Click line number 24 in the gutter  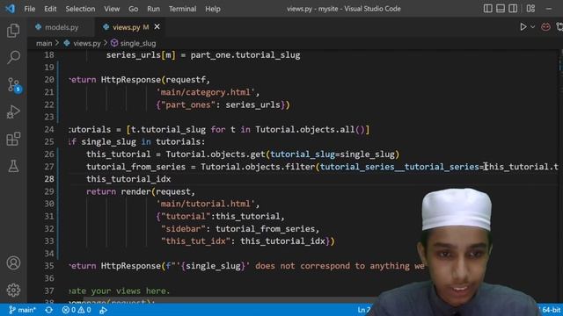[x=49, y=129]
